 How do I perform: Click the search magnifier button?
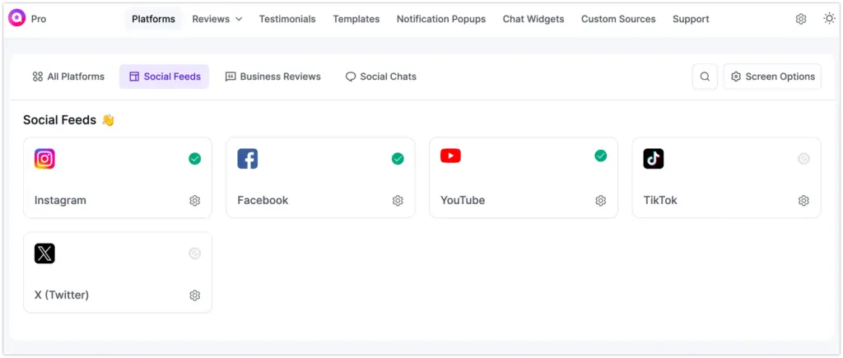pos(705,77)
